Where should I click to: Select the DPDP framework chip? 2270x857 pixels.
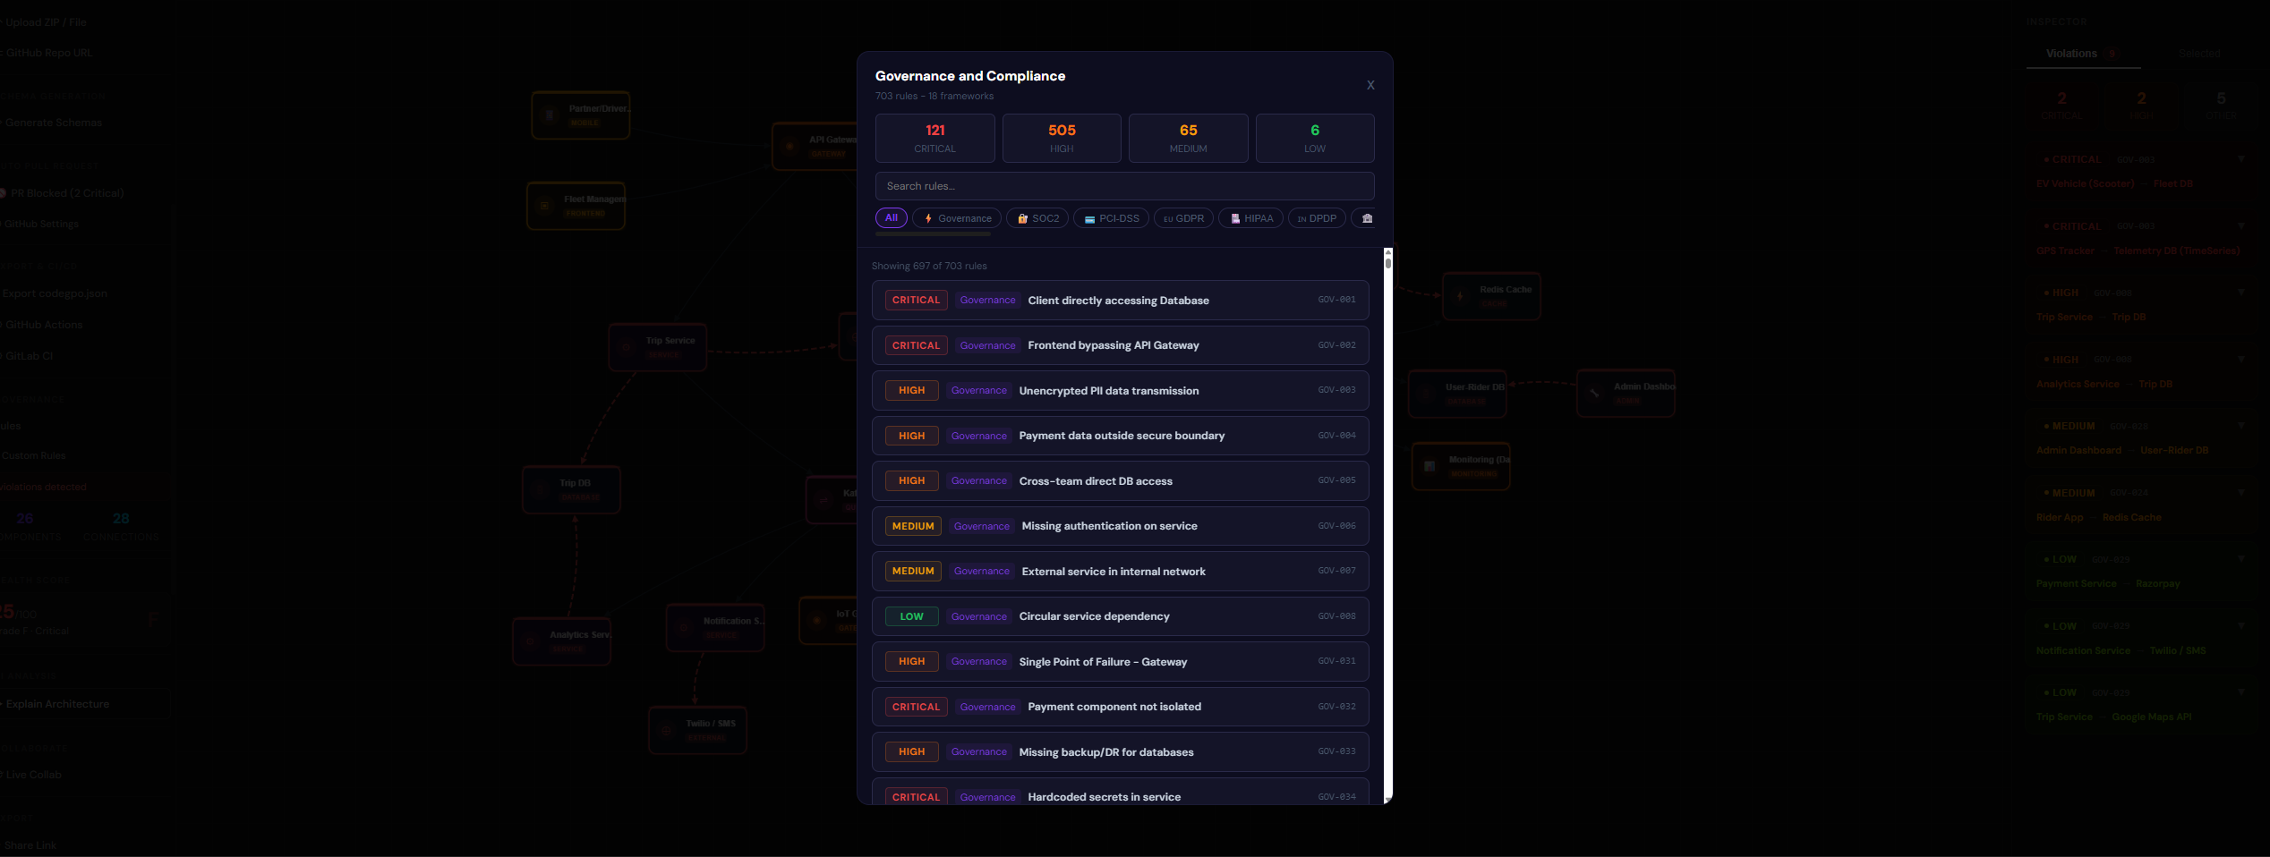pyautogui.click(x=1317, y=218)
